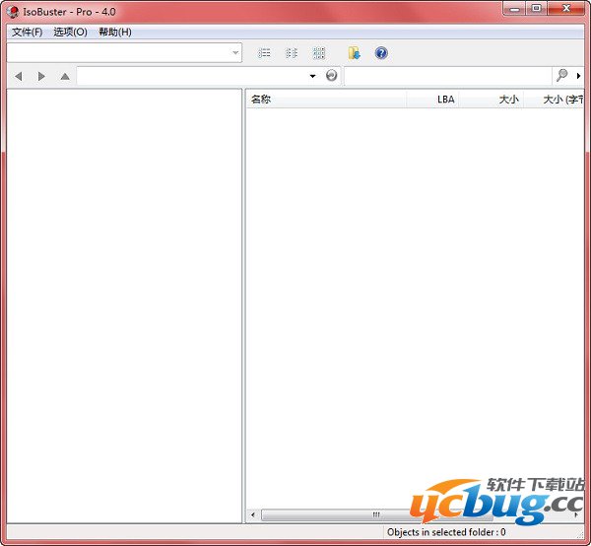The image size is (591, 546).
Task: Open help via blue question mark icon
Action: [381, 53]
